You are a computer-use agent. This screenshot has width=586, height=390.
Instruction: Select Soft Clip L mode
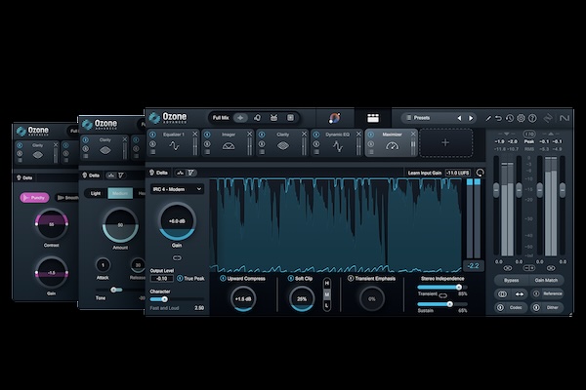(327, 305)
